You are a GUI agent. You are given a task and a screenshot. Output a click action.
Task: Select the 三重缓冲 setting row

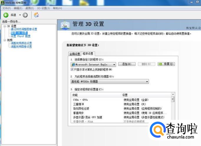tap(121, 104)
